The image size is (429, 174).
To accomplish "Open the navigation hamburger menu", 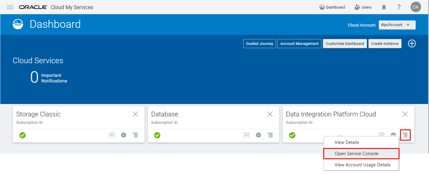I will tap(10, 7).
